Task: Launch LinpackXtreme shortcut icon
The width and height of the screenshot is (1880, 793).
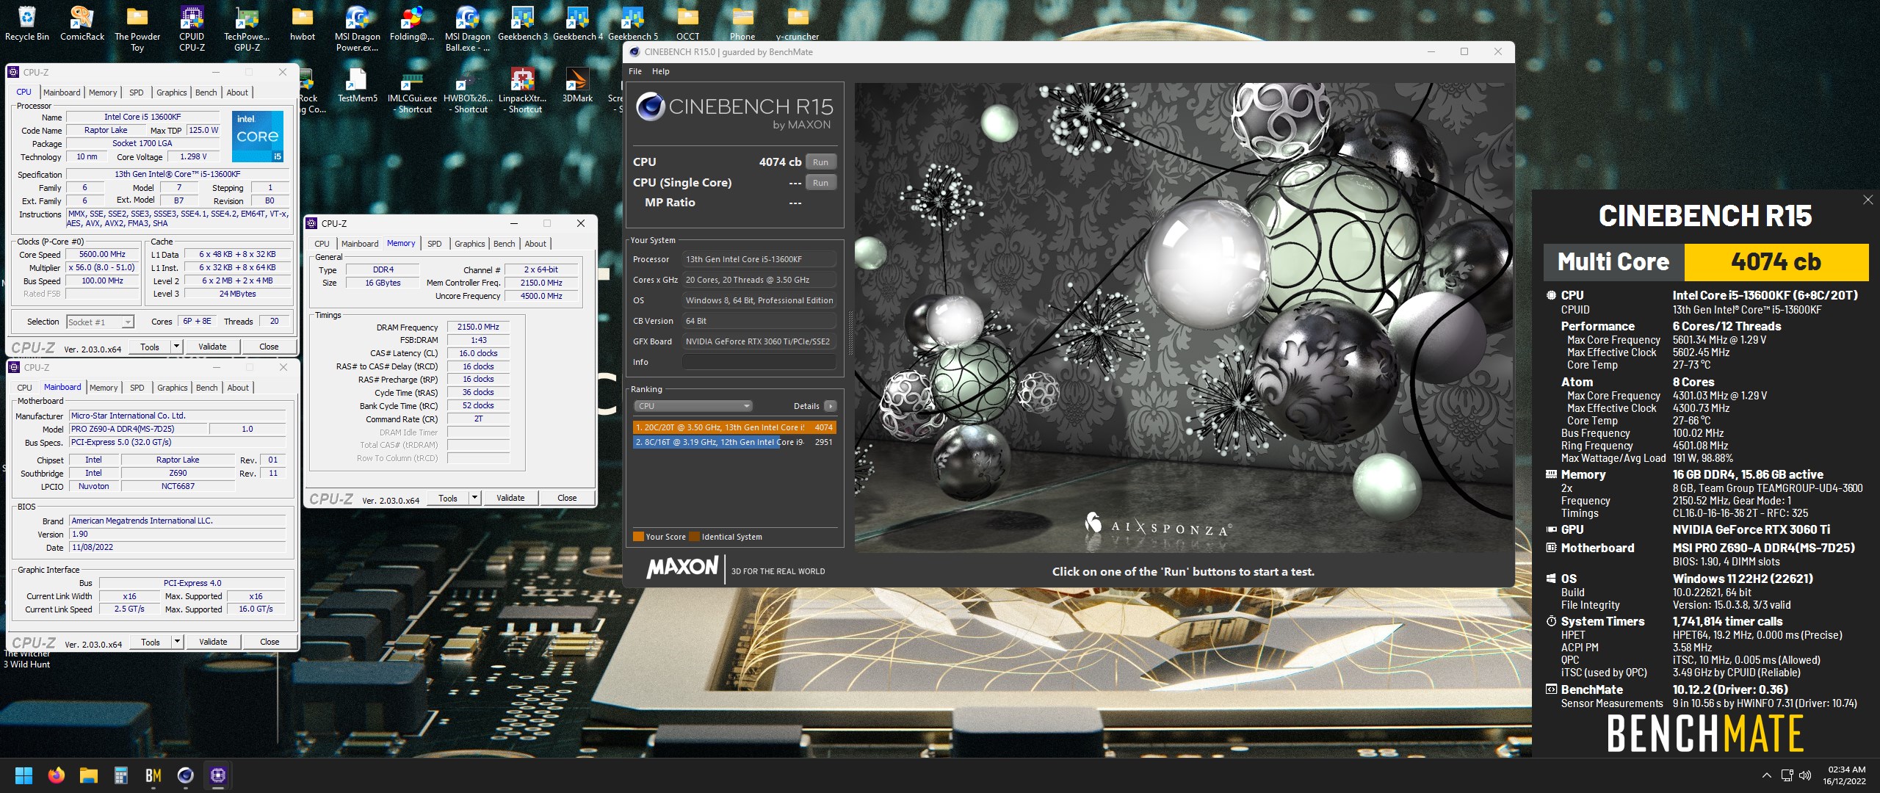Action: point(522,90)
